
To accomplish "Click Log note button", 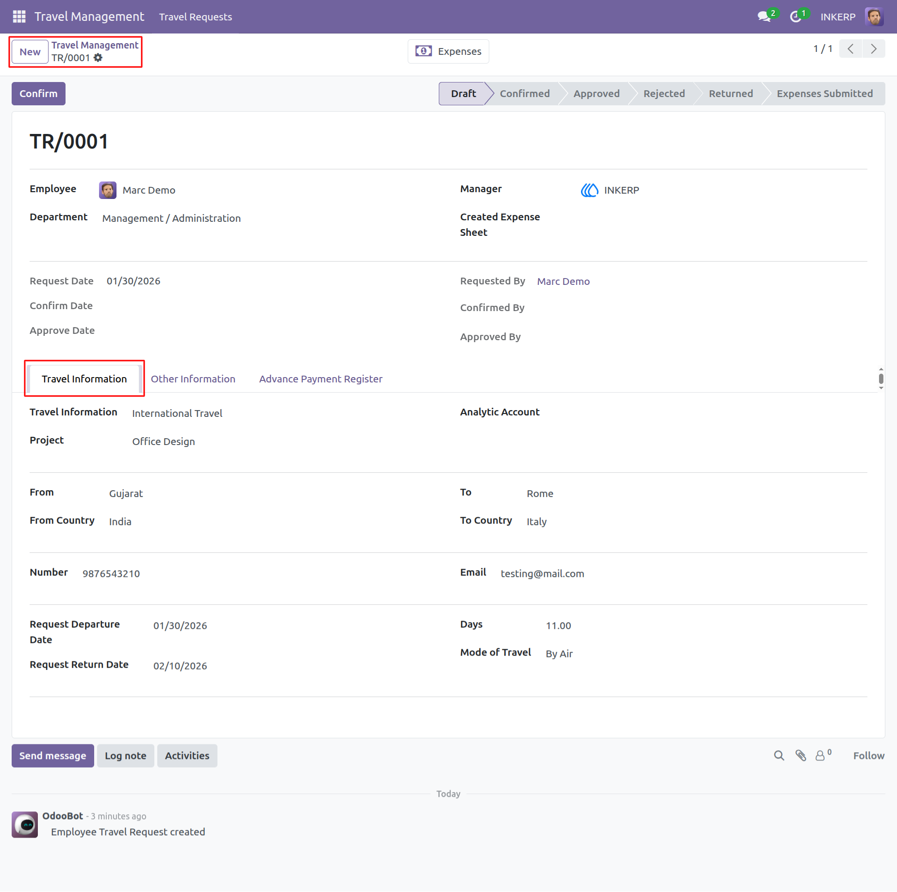I will (x=126, y=756).
